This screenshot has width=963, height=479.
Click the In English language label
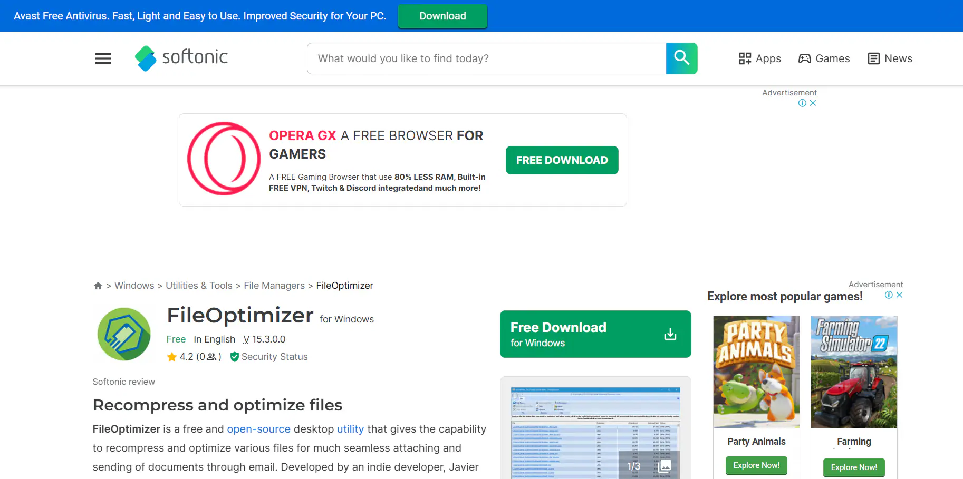coord(214,339)
